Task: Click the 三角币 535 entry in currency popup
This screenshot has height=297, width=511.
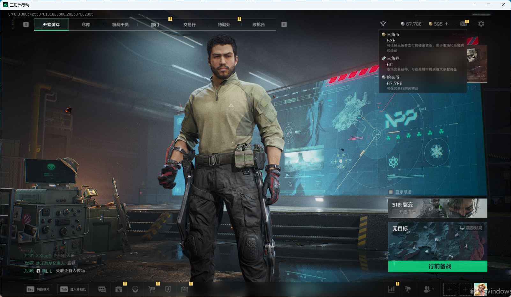Action: (423, 42)
